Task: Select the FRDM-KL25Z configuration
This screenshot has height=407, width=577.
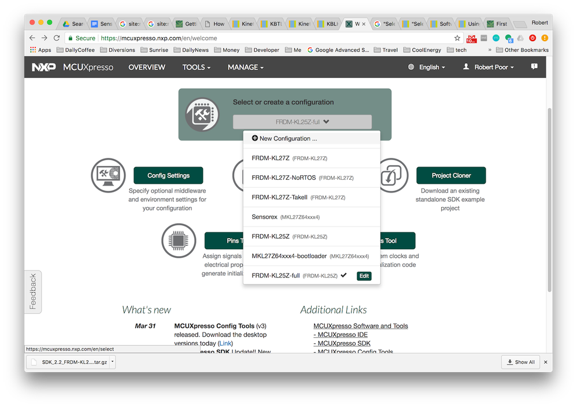Action: (312, 236)
